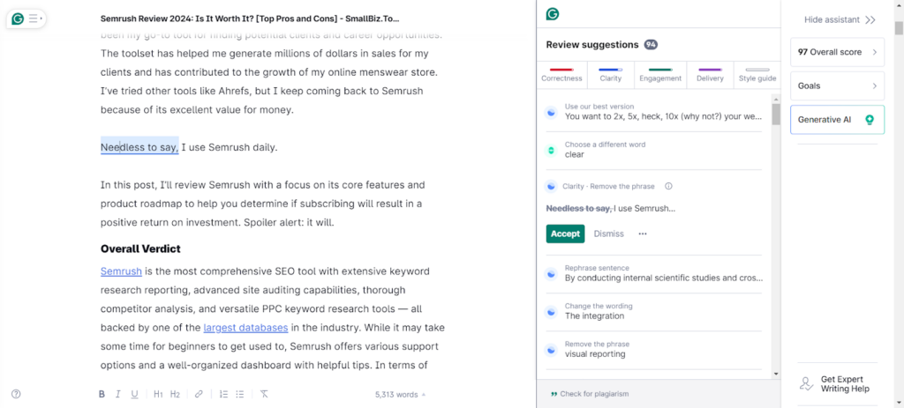Accept the Remove the phrase suggestion
Image resolution: width=904 pixels, height=408 pixels.
tap(565, 234)
